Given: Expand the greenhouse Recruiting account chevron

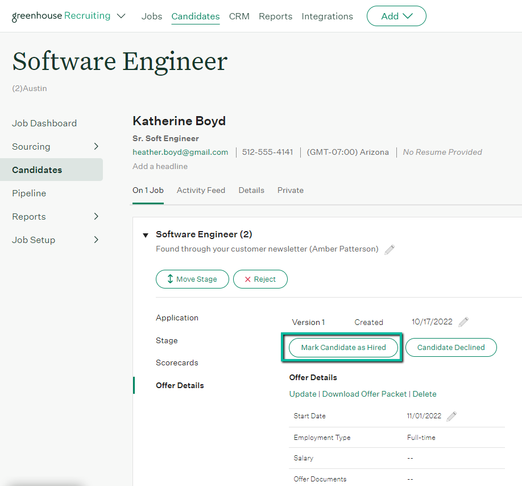Looking at the screenshot, I should coord(121,16).
